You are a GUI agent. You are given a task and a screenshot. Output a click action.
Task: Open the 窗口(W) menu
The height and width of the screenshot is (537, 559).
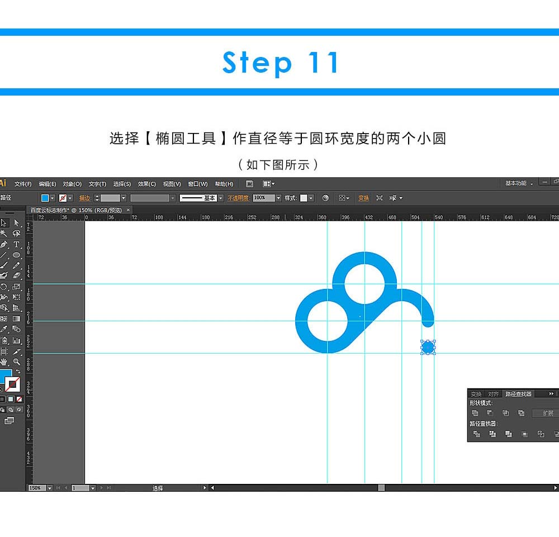198,184
